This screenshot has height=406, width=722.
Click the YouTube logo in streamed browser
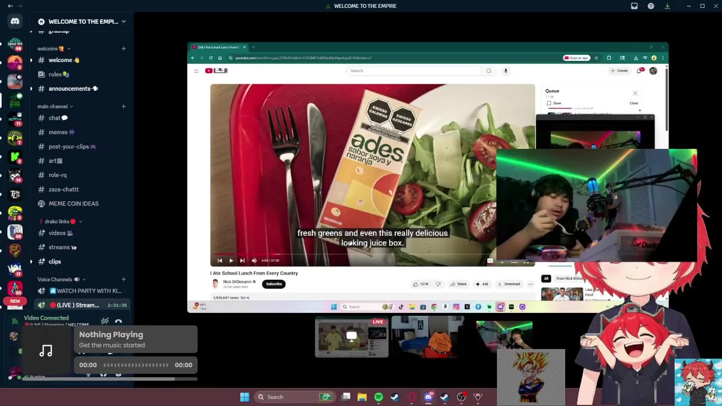(x=216, y=70)
